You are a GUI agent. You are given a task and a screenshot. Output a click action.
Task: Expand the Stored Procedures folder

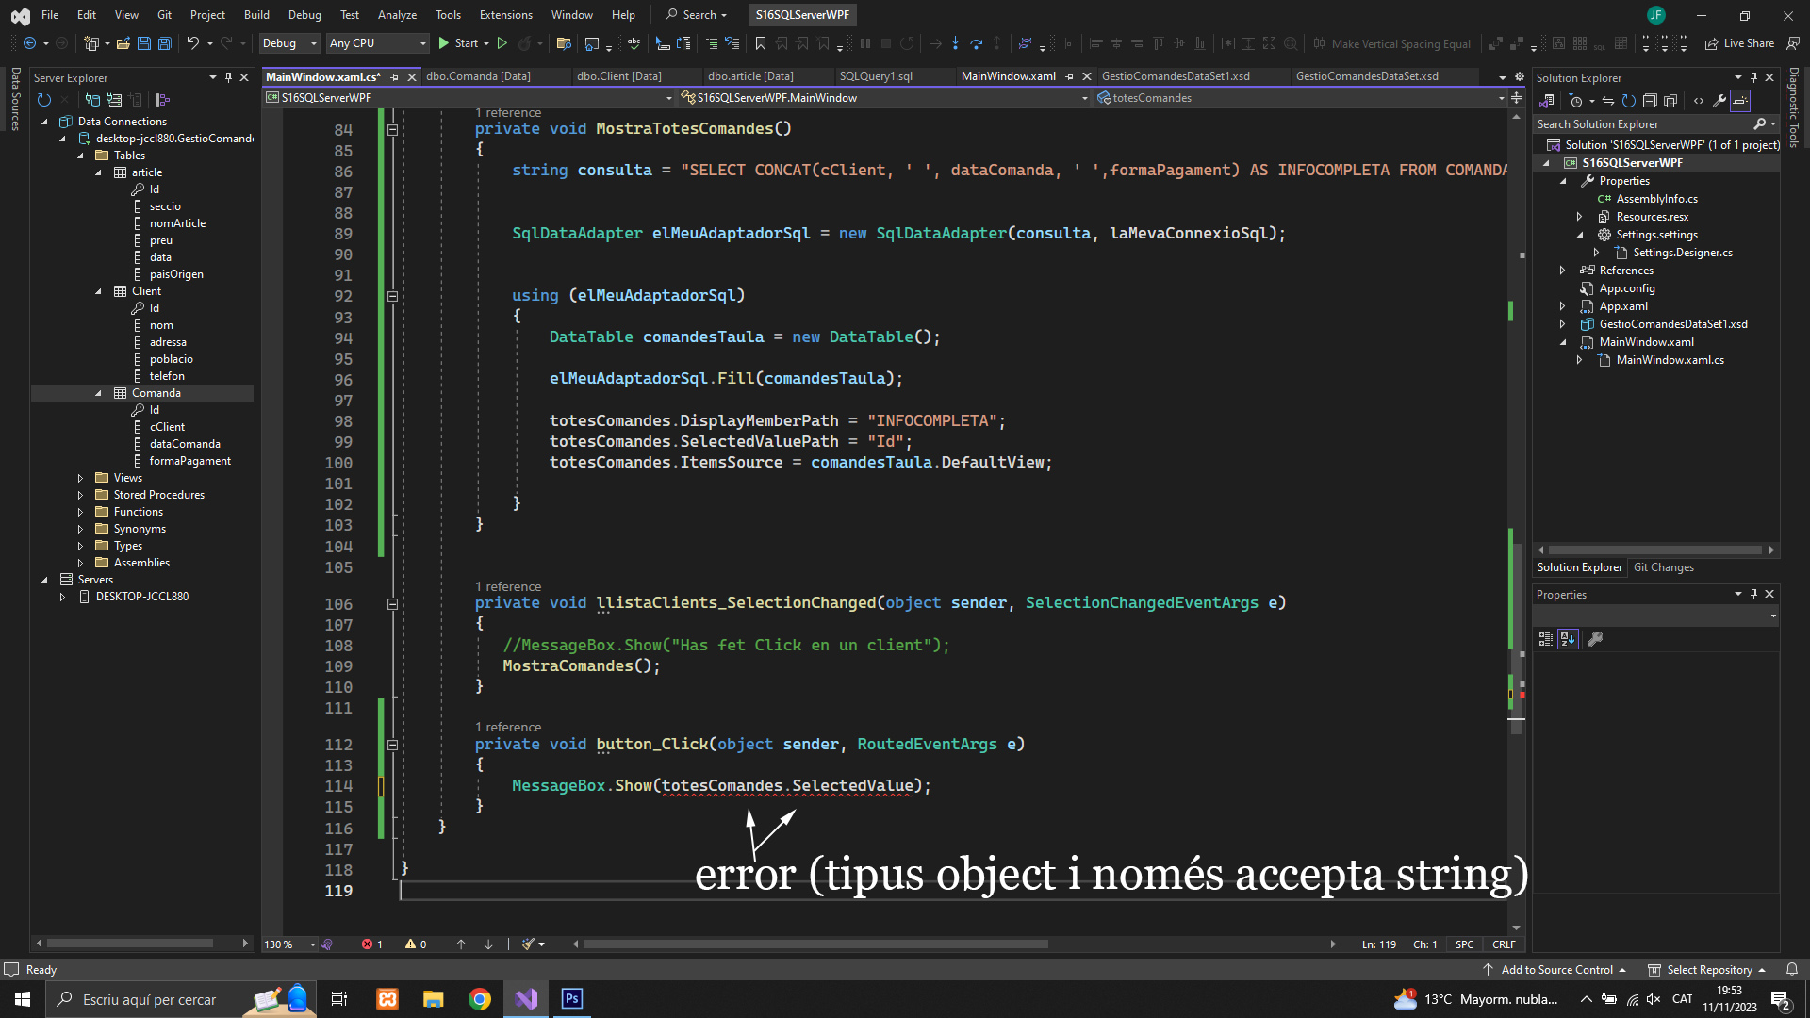80,495
